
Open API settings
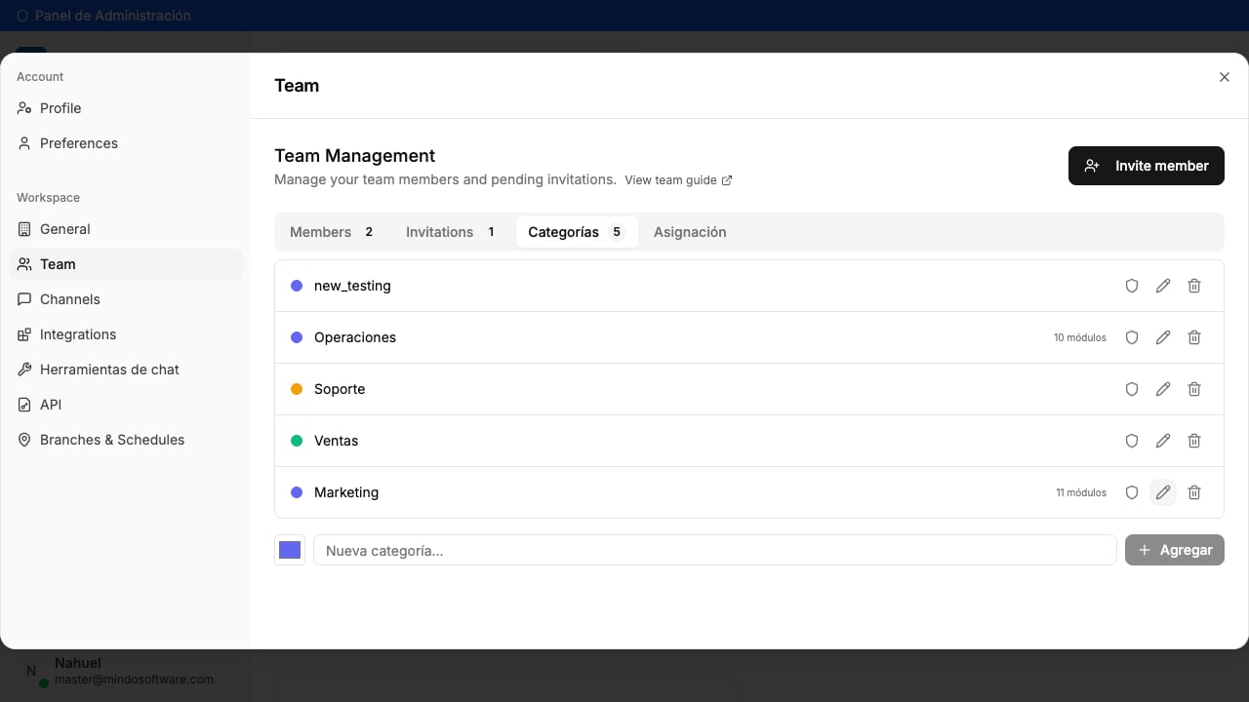[x=126, y=405]
